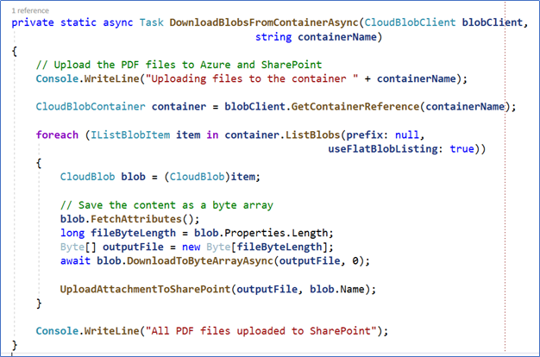Click the 'useFlatBlobListing' named argument

pyautogui.click(x=383, y=148)
